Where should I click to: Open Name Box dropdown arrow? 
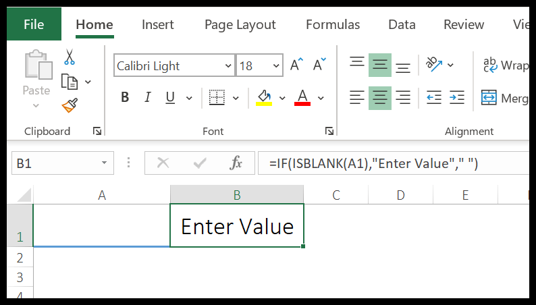coord(104,163)
